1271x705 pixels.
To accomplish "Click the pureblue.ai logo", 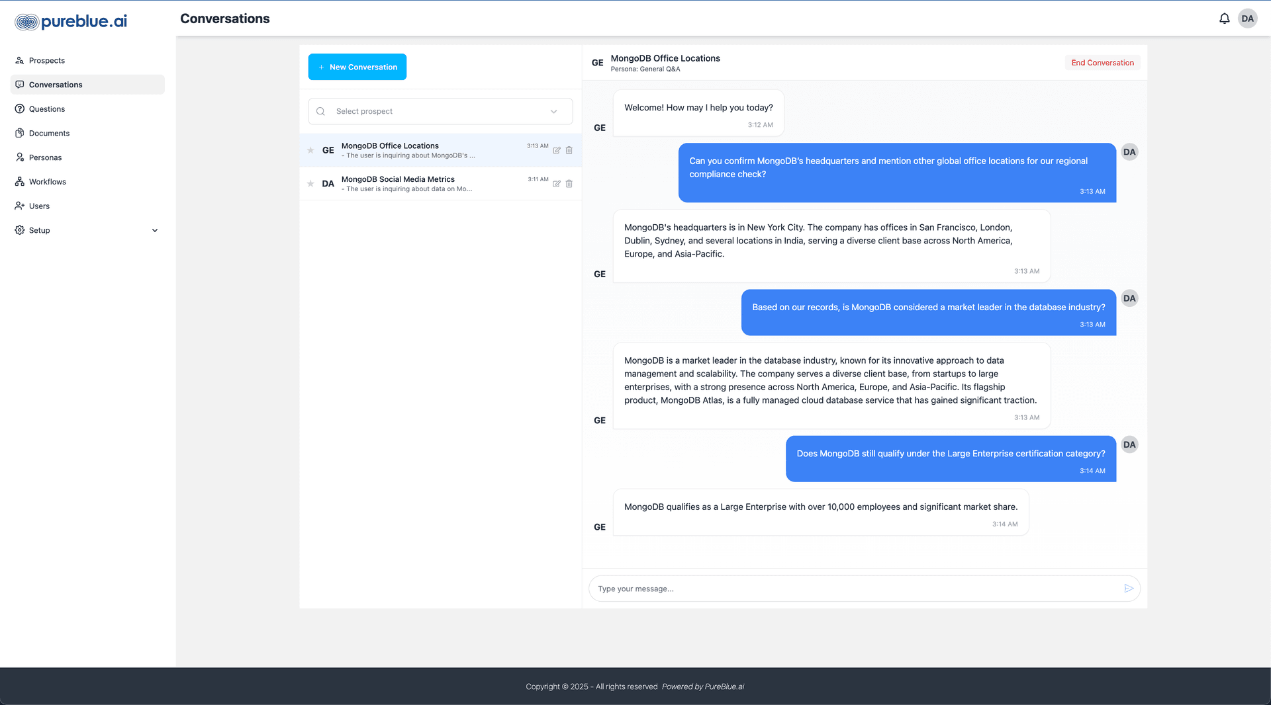I will pos(71,22).
